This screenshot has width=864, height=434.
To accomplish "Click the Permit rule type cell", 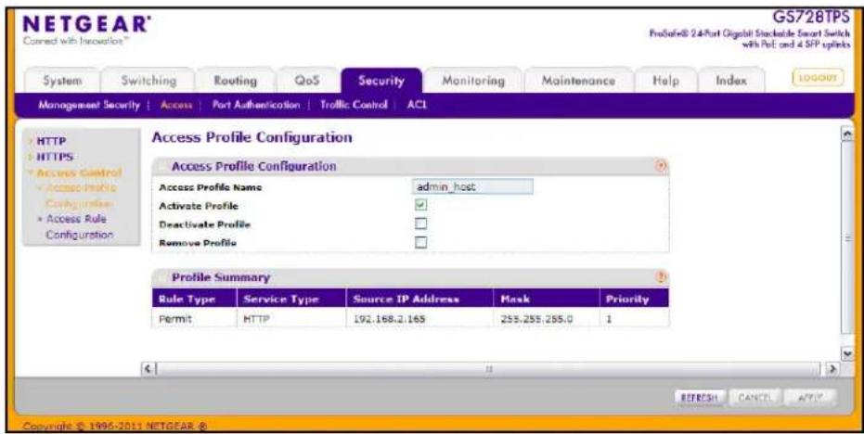I will (x=193, y=319).
